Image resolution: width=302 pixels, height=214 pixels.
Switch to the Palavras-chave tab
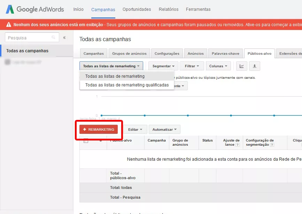225,53
